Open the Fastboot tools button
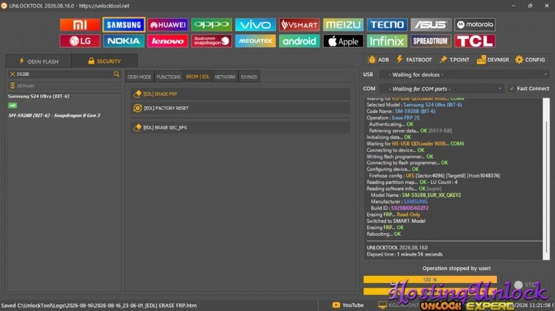 [x=414, y=60]
